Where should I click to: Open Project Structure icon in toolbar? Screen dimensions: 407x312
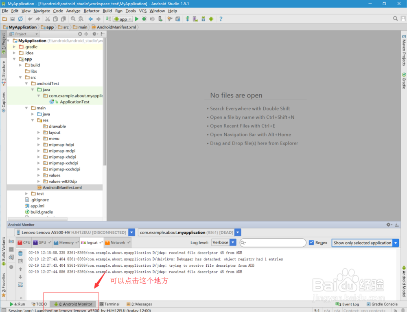tap(178, 19)
